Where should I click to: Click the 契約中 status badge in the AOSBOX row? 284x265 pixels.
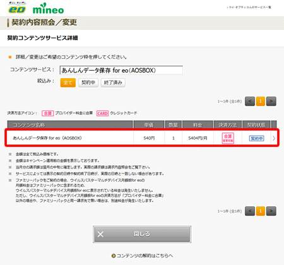click(x=257, y=138)
